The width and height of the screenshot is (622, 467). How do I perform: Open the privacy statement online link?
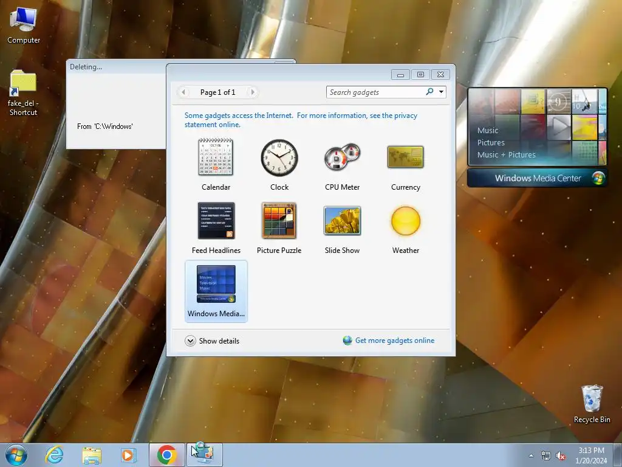pyautogui.click(x=301, y=120)
